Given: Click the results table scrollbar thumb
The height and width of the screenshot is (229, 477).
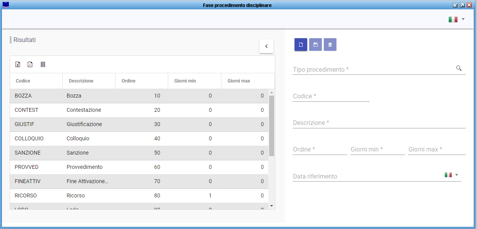Looking at the screenshot, I should pyautogui.click(x=271, y=125).
